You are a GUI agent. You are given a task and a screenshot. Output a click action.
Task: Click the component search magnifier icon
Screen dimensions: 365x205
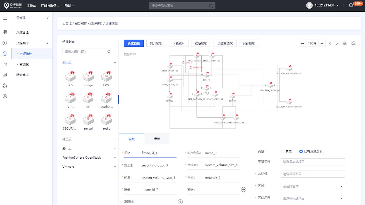(109, 52)
